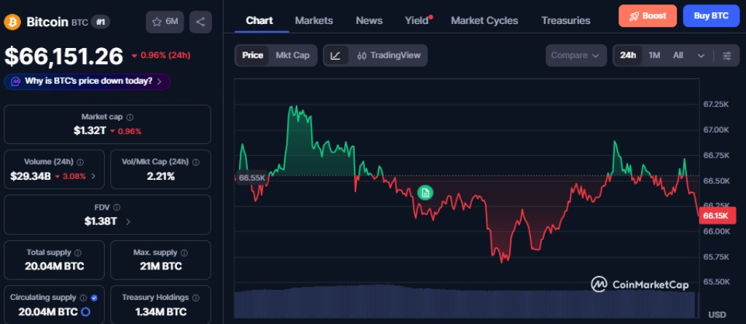The image size is (746, 324).
Task: Click the AI icon beside 'Why is BTC's price down'
Action: click(15, 82)
